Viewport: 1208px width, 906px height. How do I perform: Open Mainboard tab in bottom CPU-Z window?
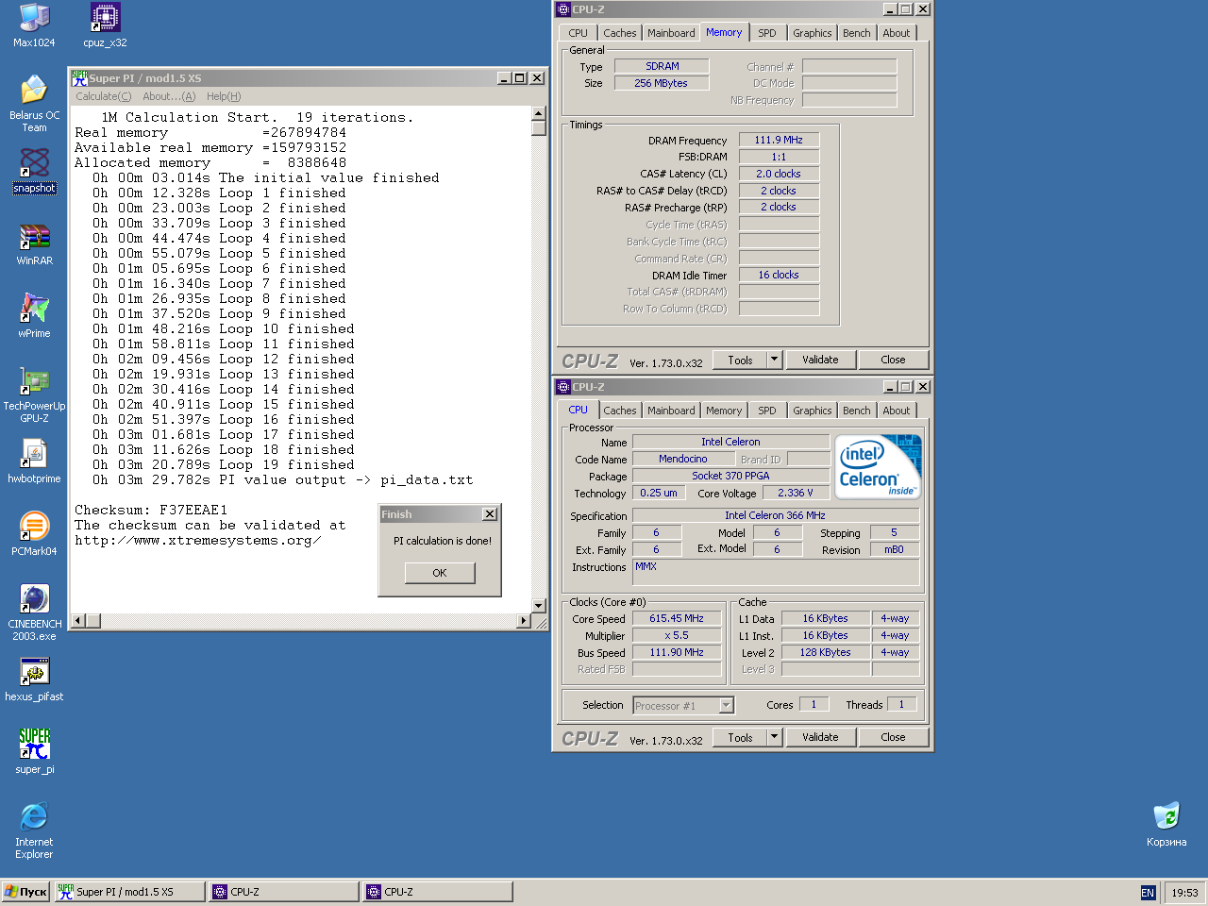(x=671, y=411)
